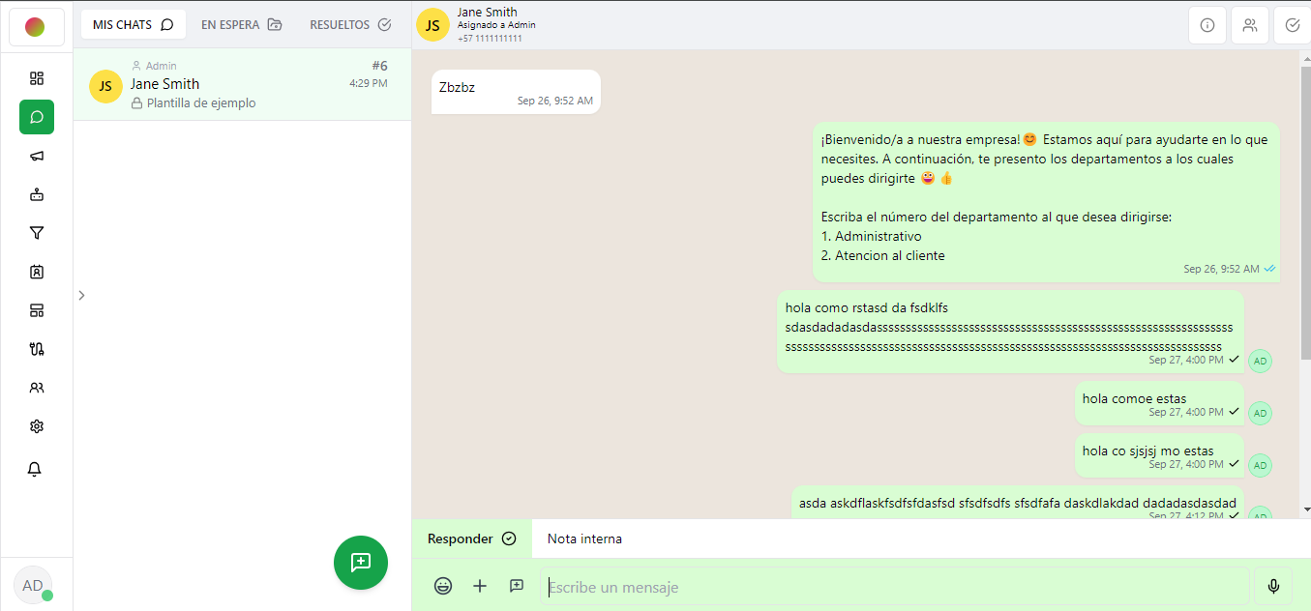Open the integrations tools icon
The height and width of the screenshot is (611, 1311).
37,349
